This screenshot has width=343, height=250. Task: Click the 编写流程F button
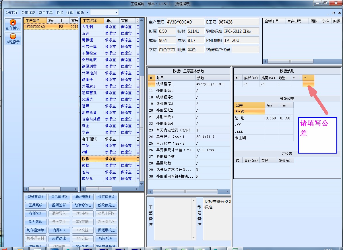click(x=82, y=197)
